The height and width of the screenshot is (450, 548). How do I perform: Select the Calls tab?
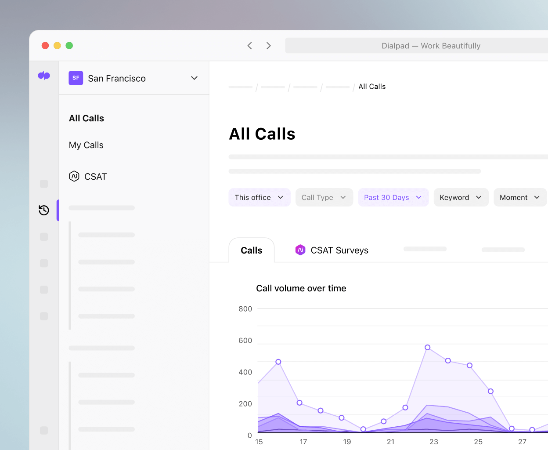point(251,250)
